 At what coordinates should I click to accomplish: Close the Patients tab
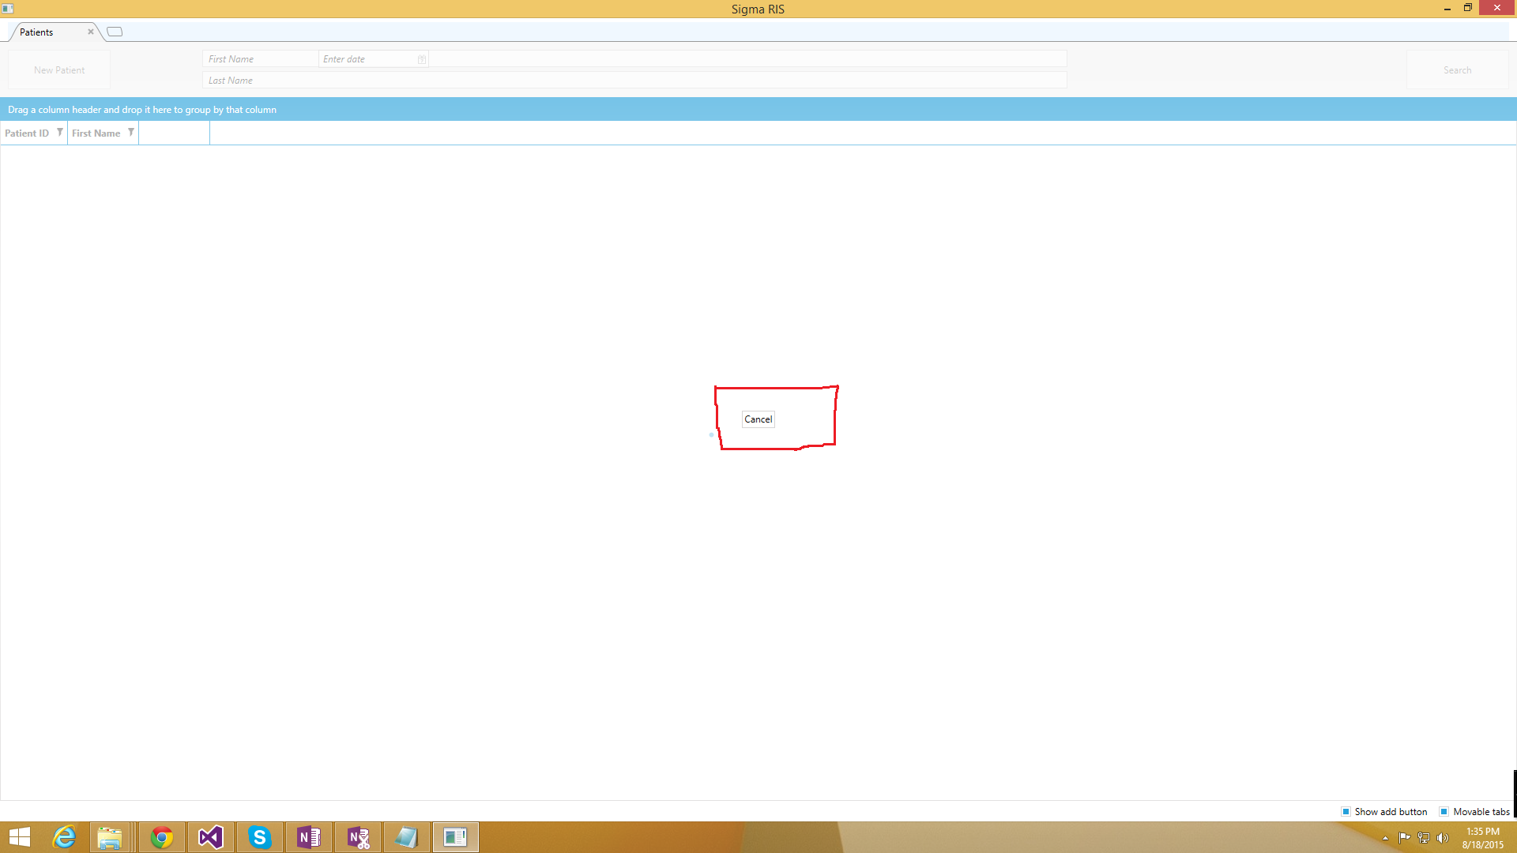[91, 32]
